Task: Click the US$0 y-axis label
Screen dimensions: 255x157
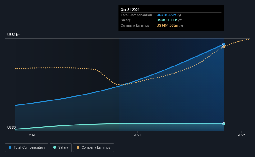Action: tap(11, 127)
